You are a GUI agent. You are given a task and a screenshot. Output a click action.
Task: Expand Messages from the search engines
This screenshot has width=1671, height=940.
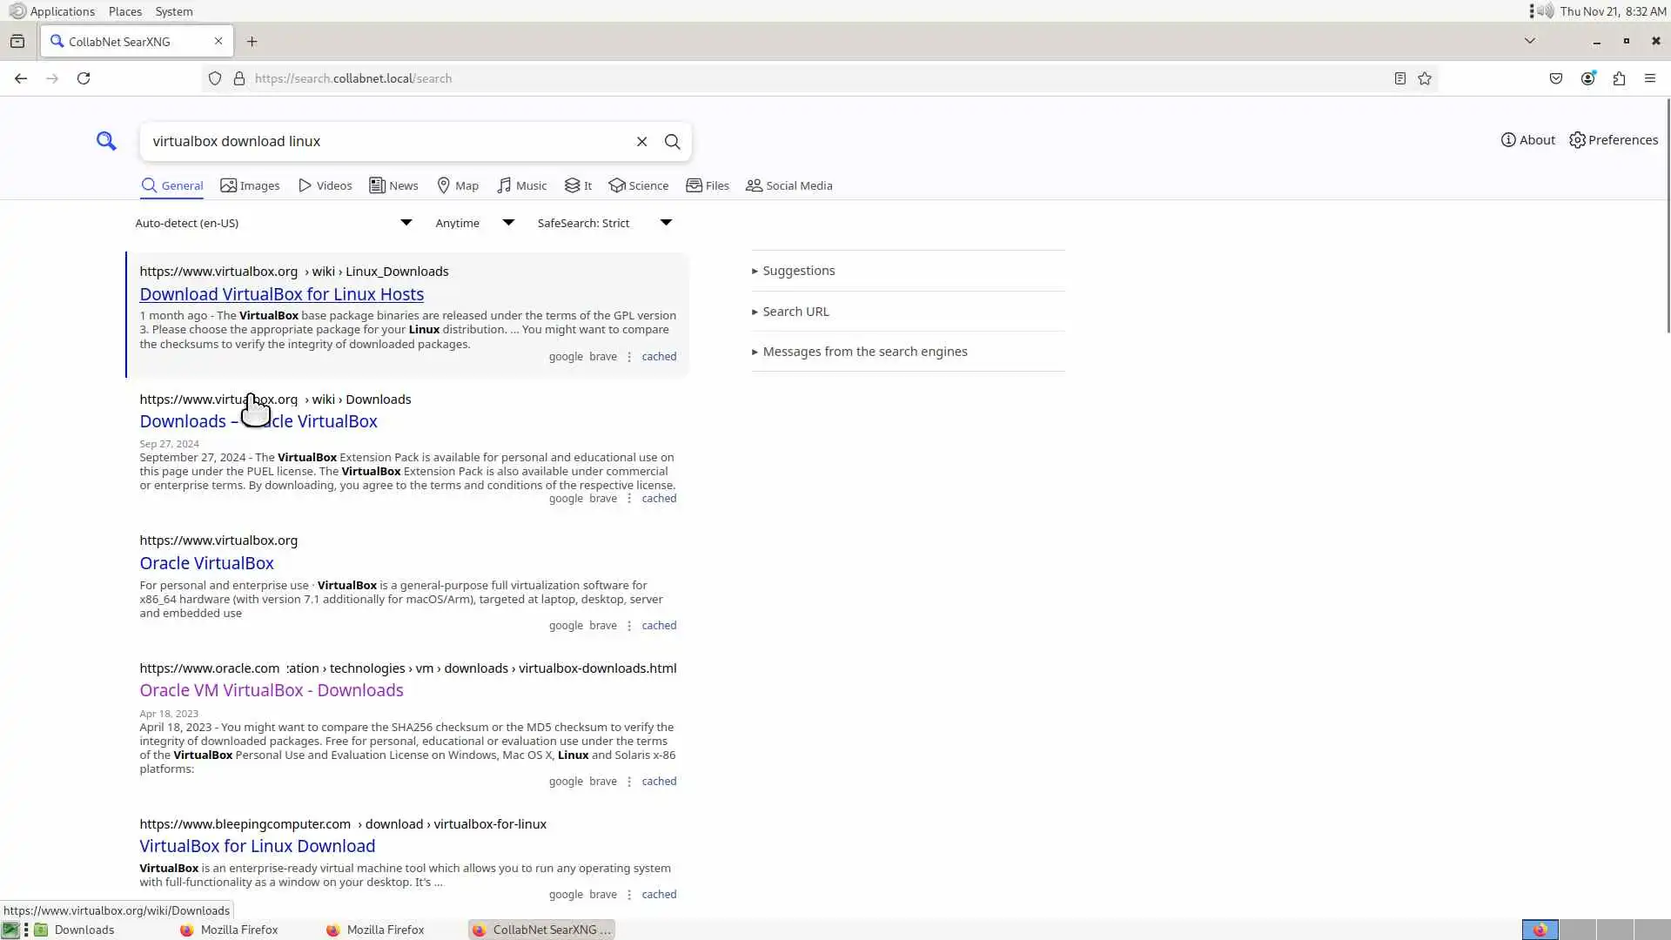click(x=864, y=352)
